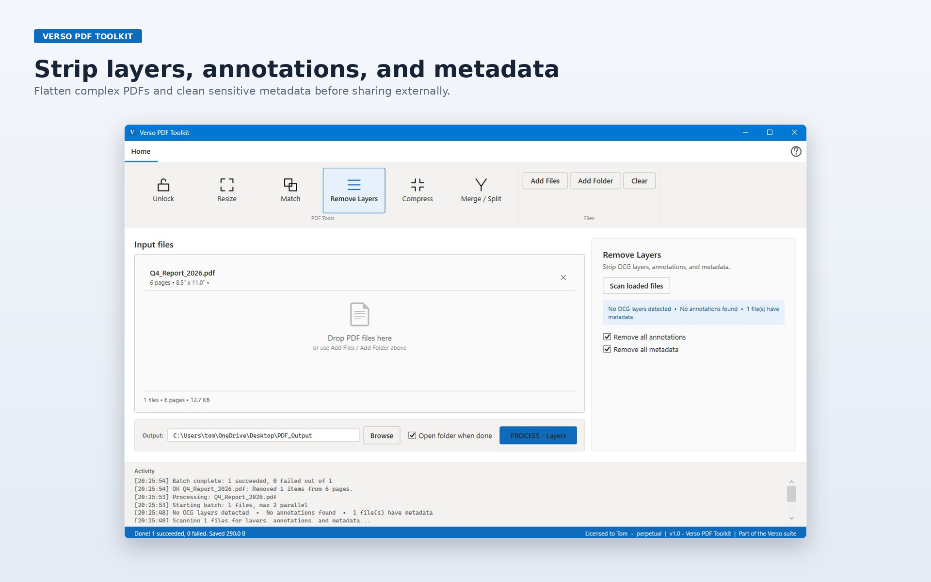Screen dimensions: 931x582
Task: Click the 'Done! 1 succeeded' status bar message
Action: tap(190, 533)
